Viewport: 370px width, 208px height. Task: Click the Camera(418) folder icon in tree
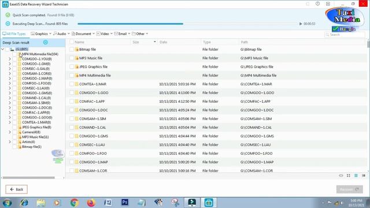coord(20,132)
